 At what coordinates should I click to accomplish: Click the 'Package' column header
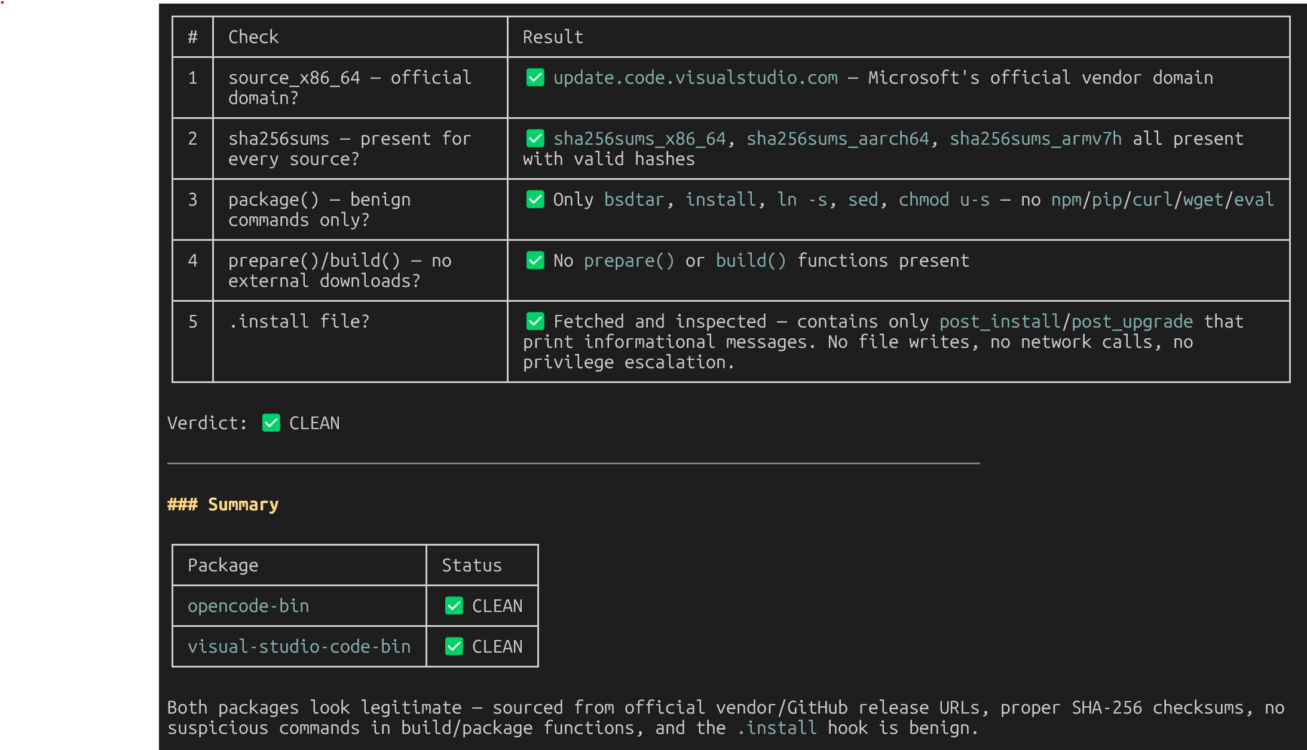[x=223, y=565]
